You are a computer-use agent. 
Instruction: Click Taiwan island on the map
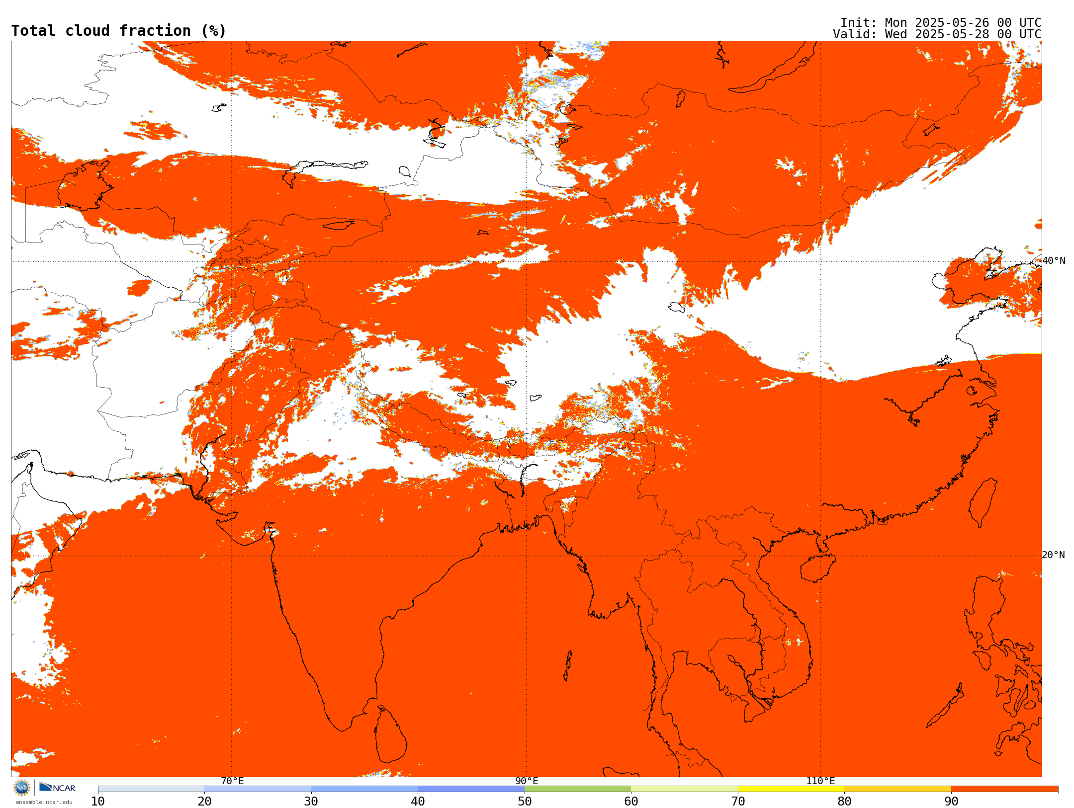[x=983, y=502]
